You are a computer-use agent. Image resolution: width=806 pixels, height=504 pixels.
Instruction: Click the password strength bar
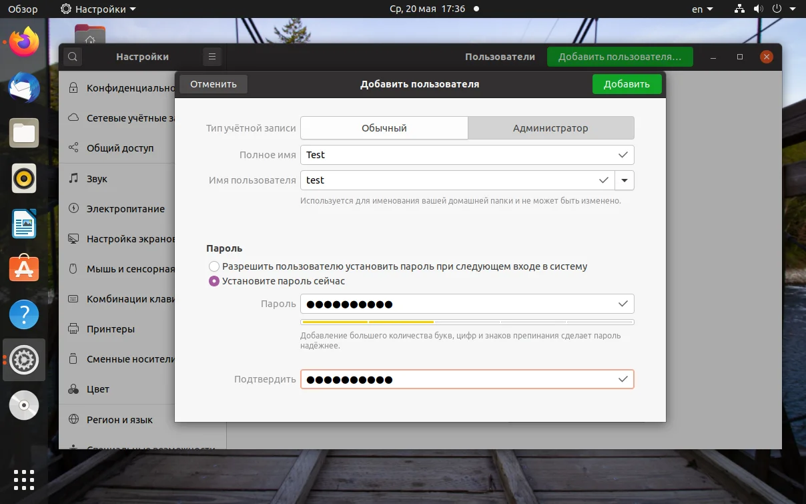[467, 322]
